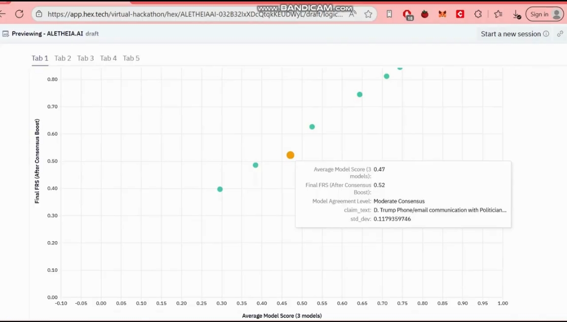Switch to Tab 5
The height and width of the screenshot is (322, 567).
131,58
